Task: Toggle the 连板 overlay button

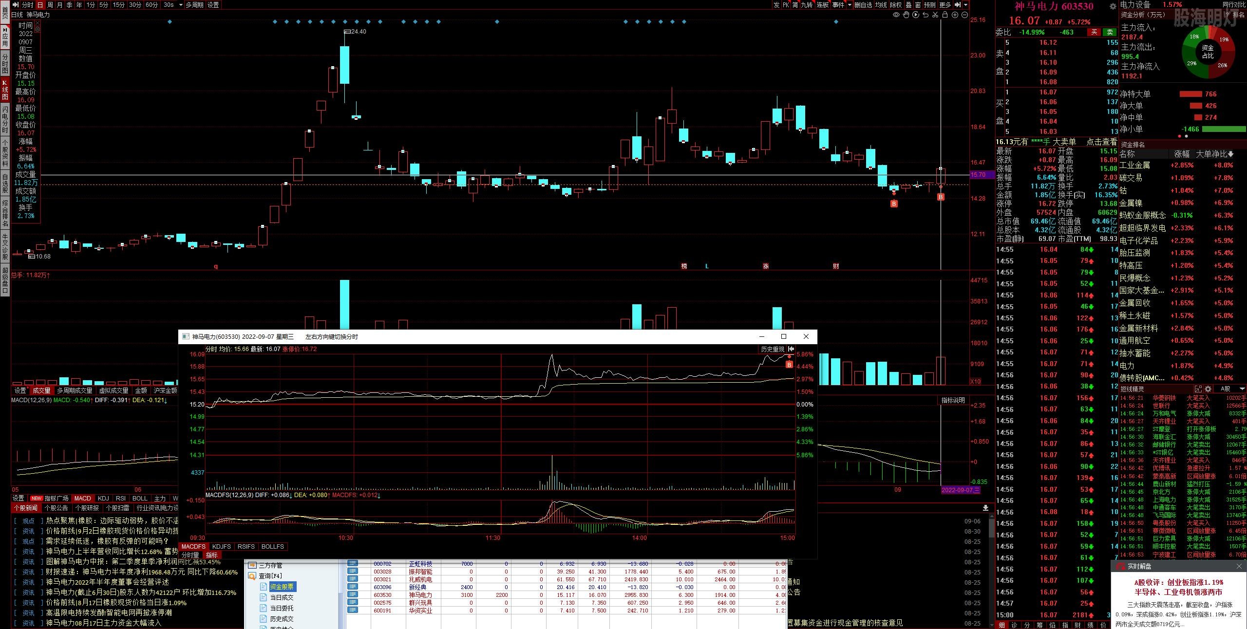Action: [822, 5]
